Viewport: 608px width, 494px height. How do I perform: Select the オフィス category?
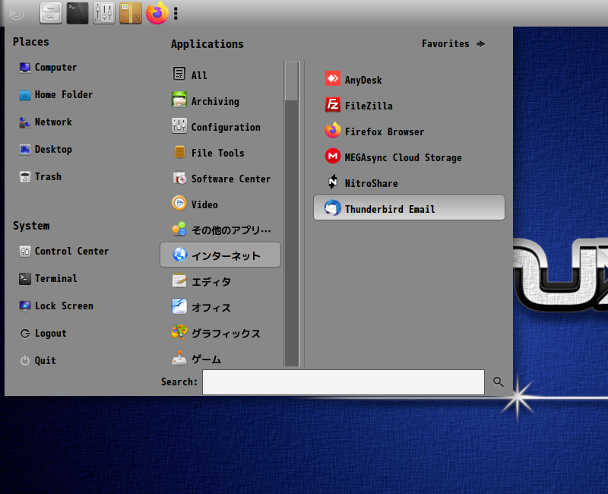click(x=220, y=307)
